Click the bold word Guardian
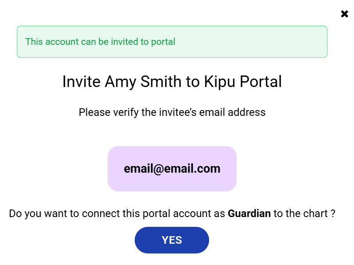The width and height of the screenshot is (354, 265). coord(249,214)
